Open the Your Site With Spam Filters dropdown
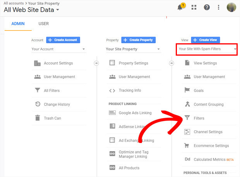The width and height of the screenshot is (240, 177). (207, 49)
